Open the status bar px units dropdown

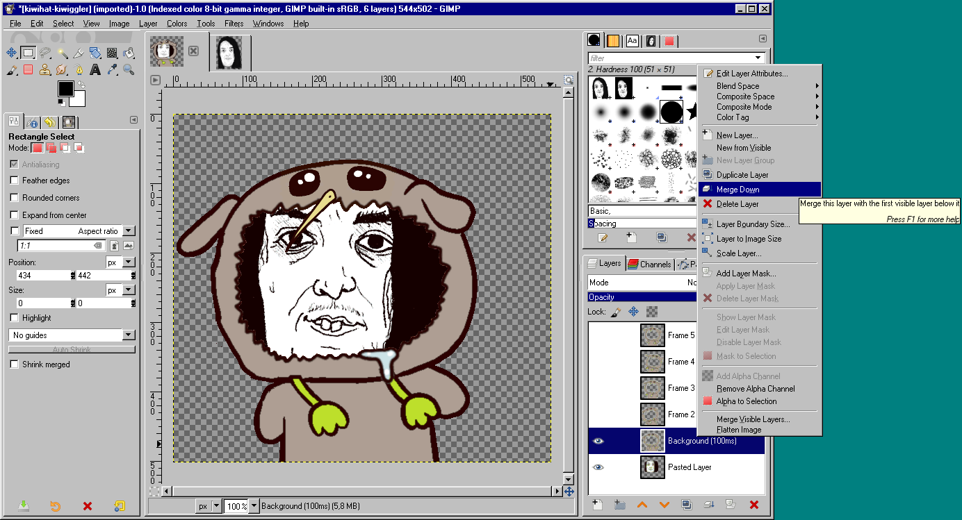point(216,506)
